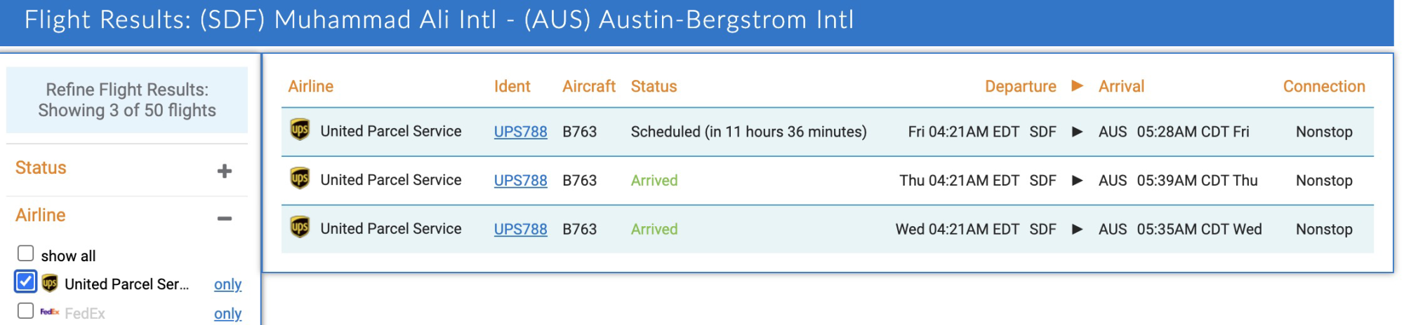1404x325 pixels.
Task: Click the Thursday flight's Arrived status text
Action: [654, 181]
